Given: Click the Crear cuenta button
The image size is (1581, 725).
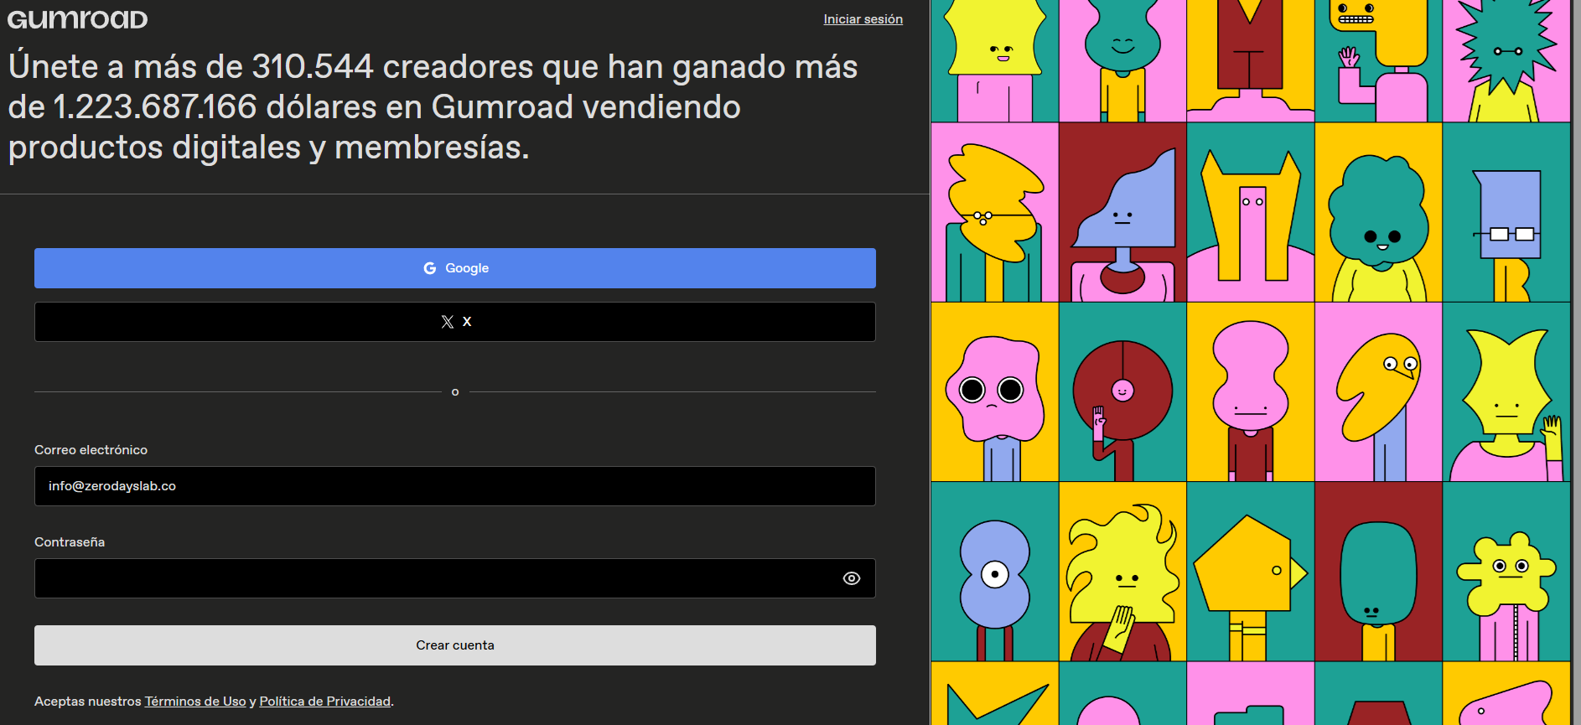Looking at the screenshot, I should click(x=455, y=645).
